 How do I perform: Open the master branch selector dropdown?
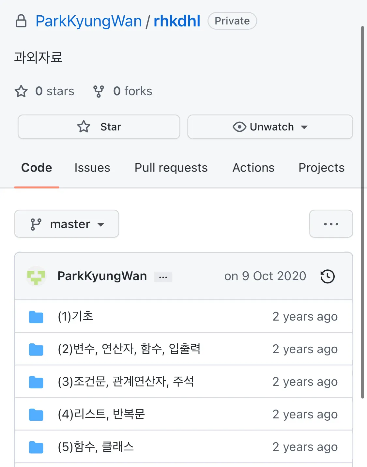click(x=67, y=224)
